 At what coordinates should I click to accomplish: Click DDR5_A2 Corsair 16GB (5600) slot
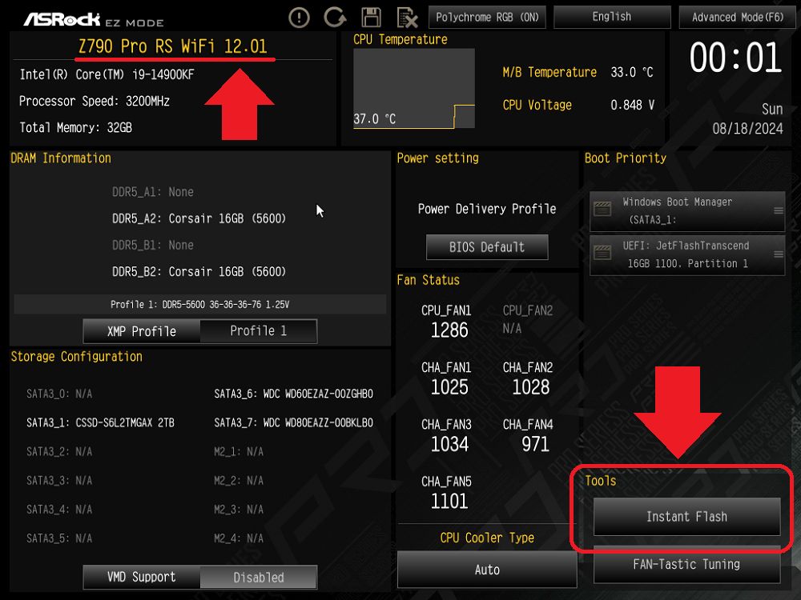pyautogui.click(x=199, y=219)
